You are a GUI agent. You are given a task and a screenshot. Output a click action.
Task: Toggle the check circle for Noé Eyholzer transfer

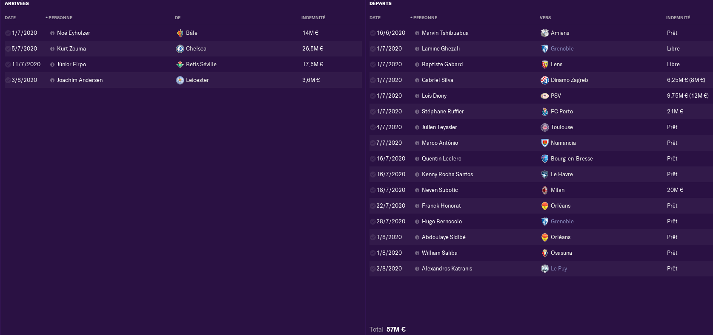(x=8, y=33)
